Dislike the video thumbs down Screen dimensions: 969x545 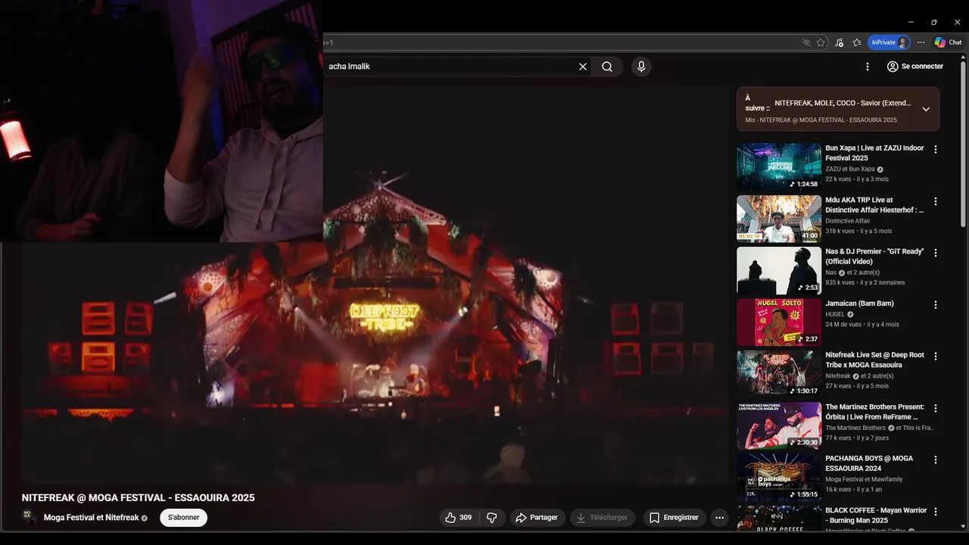492,518
